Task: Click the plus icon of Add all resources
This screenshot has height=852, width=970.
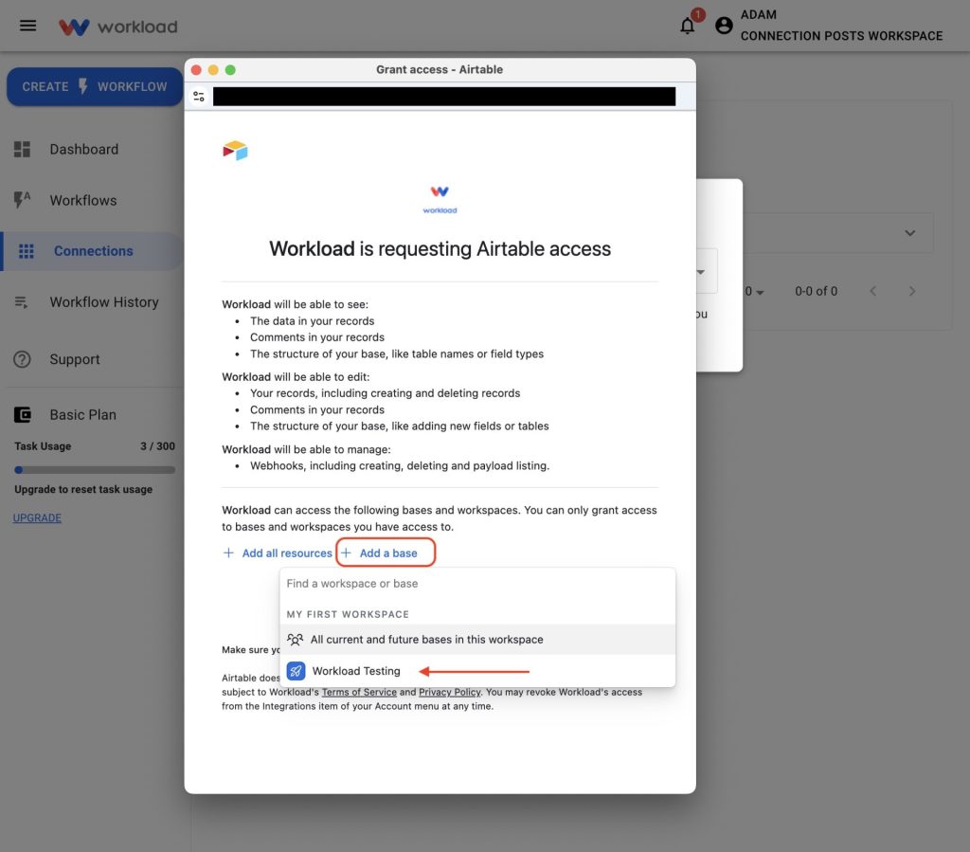Action: [228, 553]
